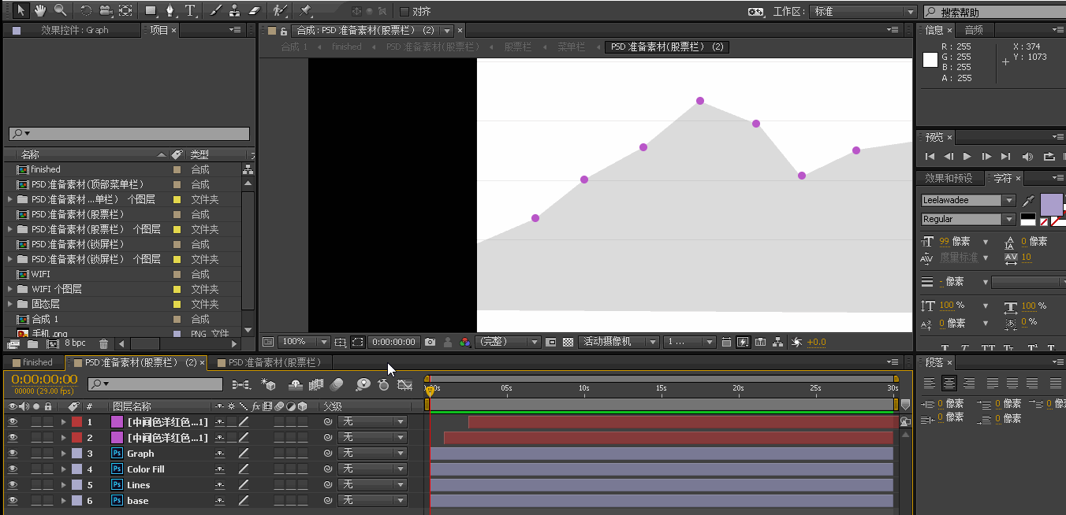Click the fill color swatch in Character panel

click(1052, 204)
